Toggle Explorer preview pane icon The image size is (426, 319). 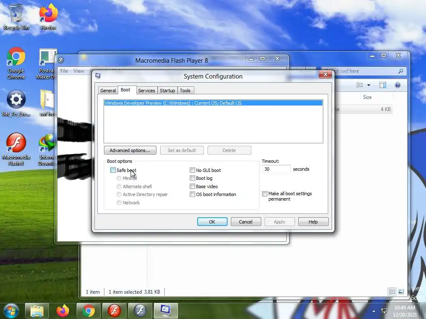coord(383,85)
